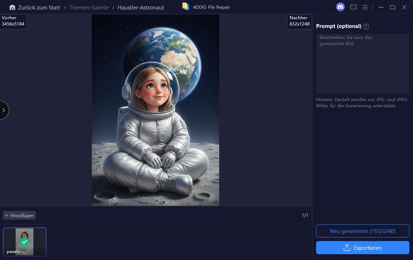Screen dimensions: 413x260
Task: Click the Vorher resolution badge
Action: [13, 21]
